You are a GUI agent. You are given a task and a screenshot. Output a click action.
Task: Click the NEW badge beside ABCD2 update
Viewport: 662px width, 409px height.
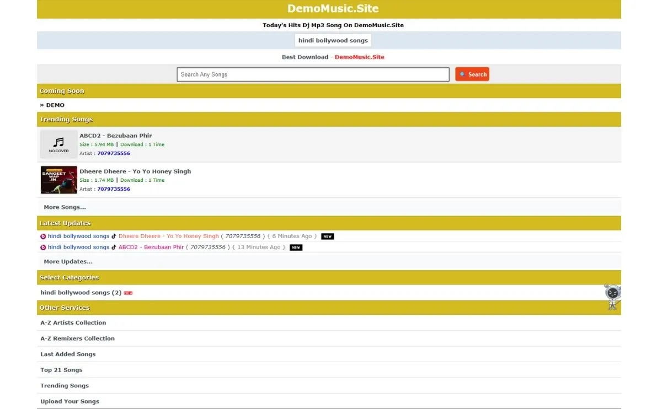coord(296,247)
